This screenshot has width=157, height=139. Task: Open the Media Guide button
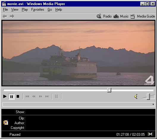[x=143, y=16]
